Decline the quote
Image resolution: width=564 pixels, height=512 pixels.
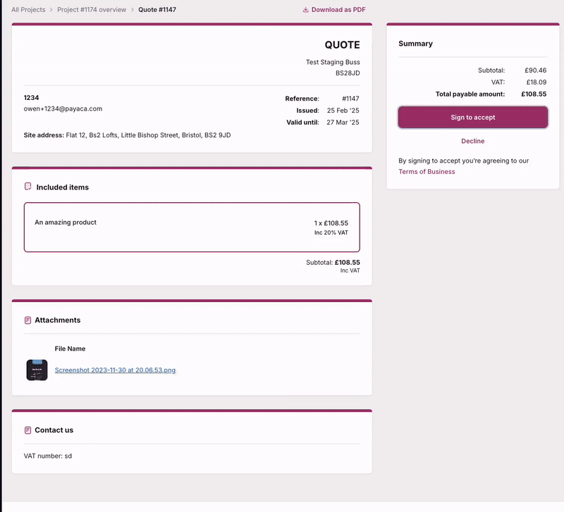tap(472, 142)
